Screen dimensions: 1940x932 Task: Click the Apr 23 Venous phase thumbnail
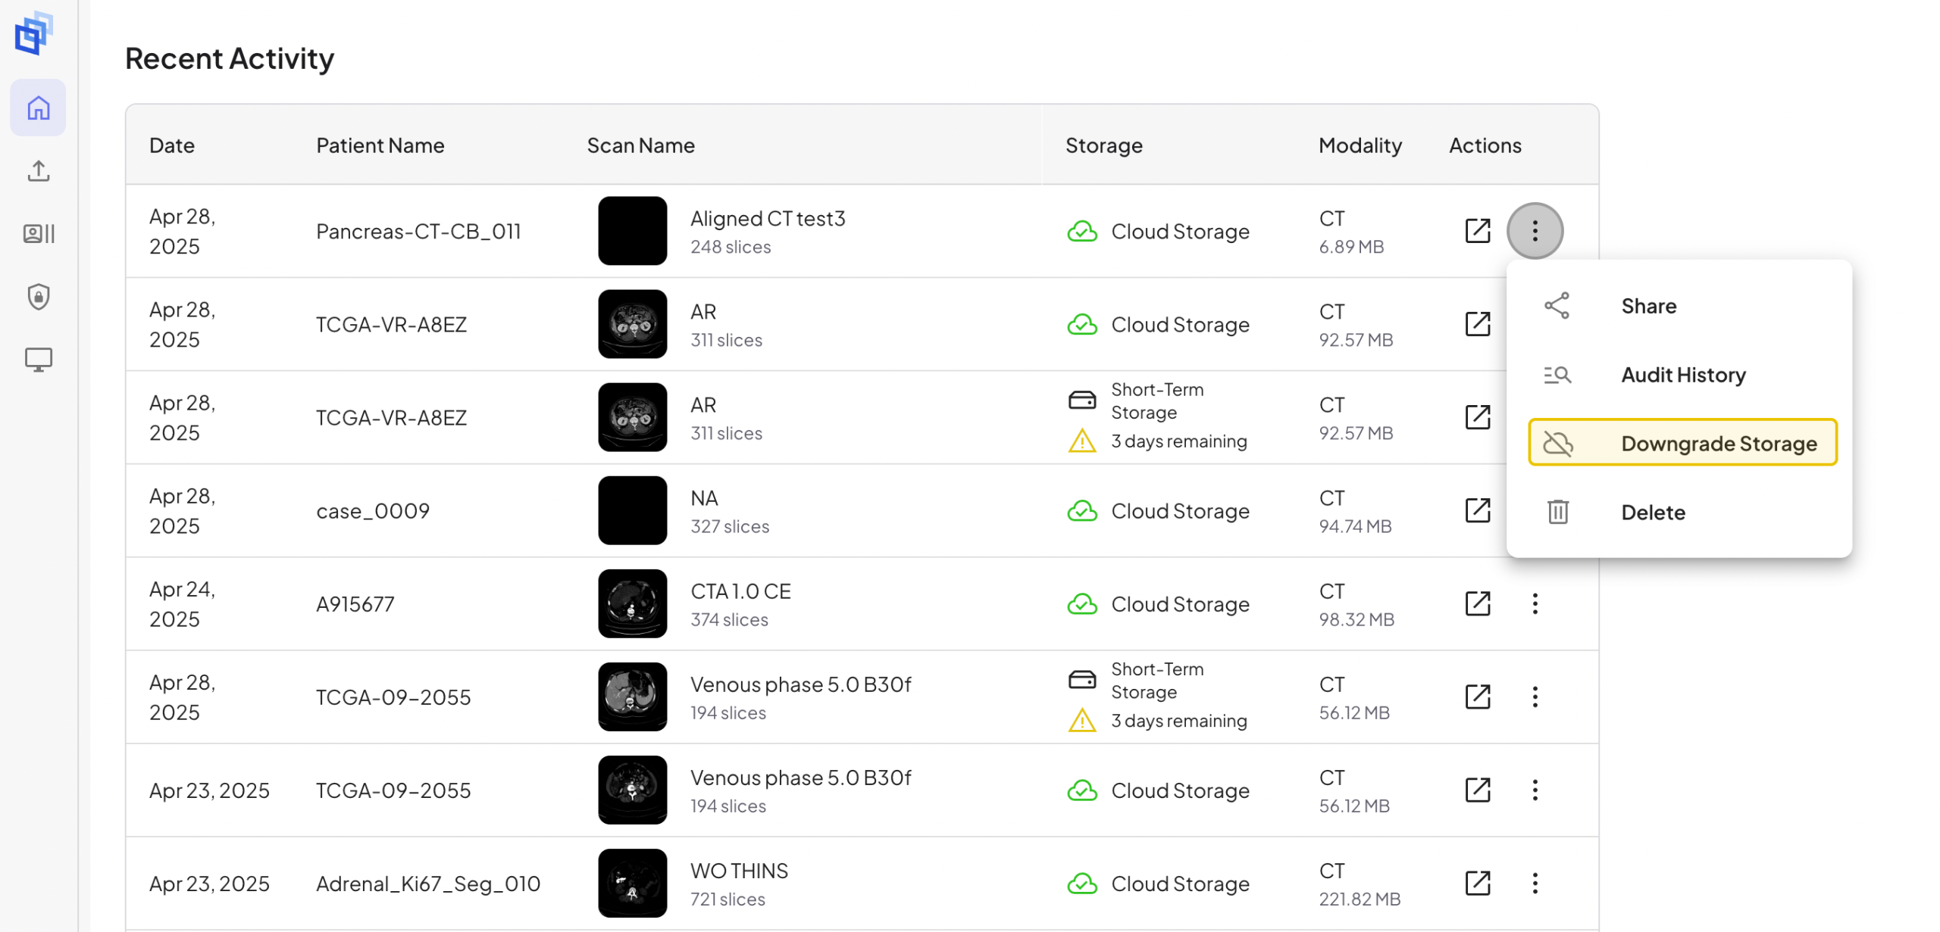(x=632, y=790)
